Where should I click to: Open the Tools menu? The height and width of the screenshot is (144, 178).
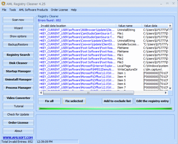click(13, 10)
